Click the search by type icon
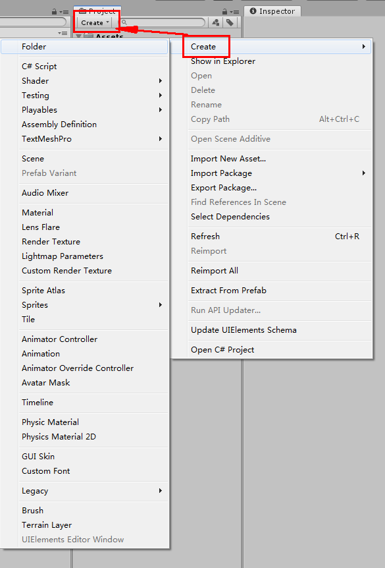This screenshot has width=385, height=568. (x=216, y=22)
